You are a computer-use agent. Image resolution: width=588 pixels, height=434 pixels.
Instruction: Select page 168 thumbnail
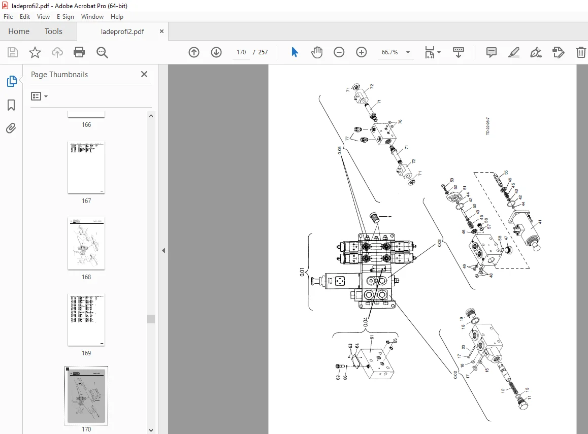click(x=86, y=244)
